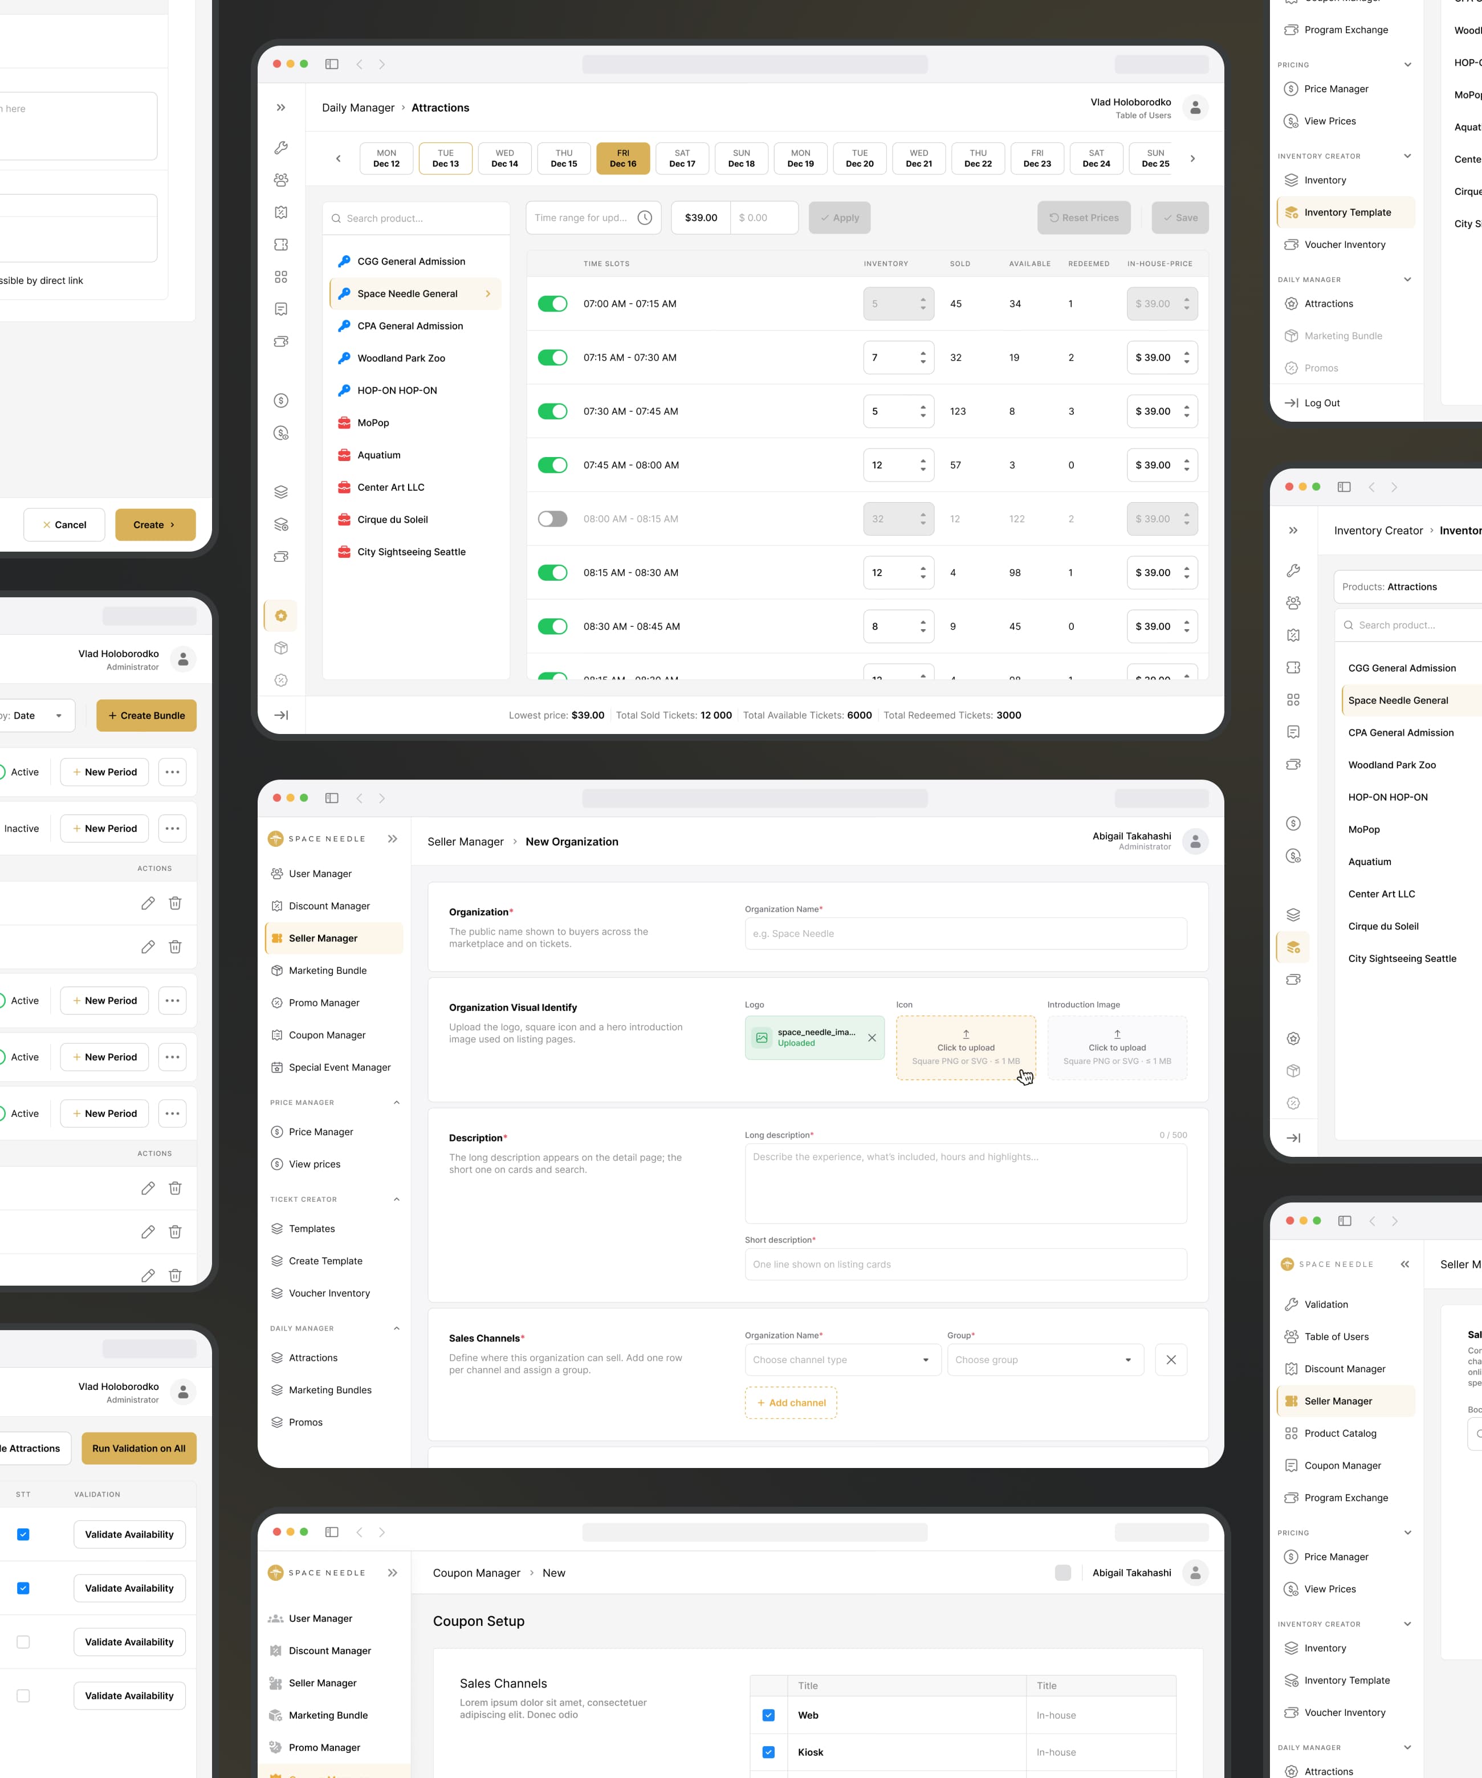
Task: Click the wrench icon in Daily Manager sidebar
Action: (281, 148)
